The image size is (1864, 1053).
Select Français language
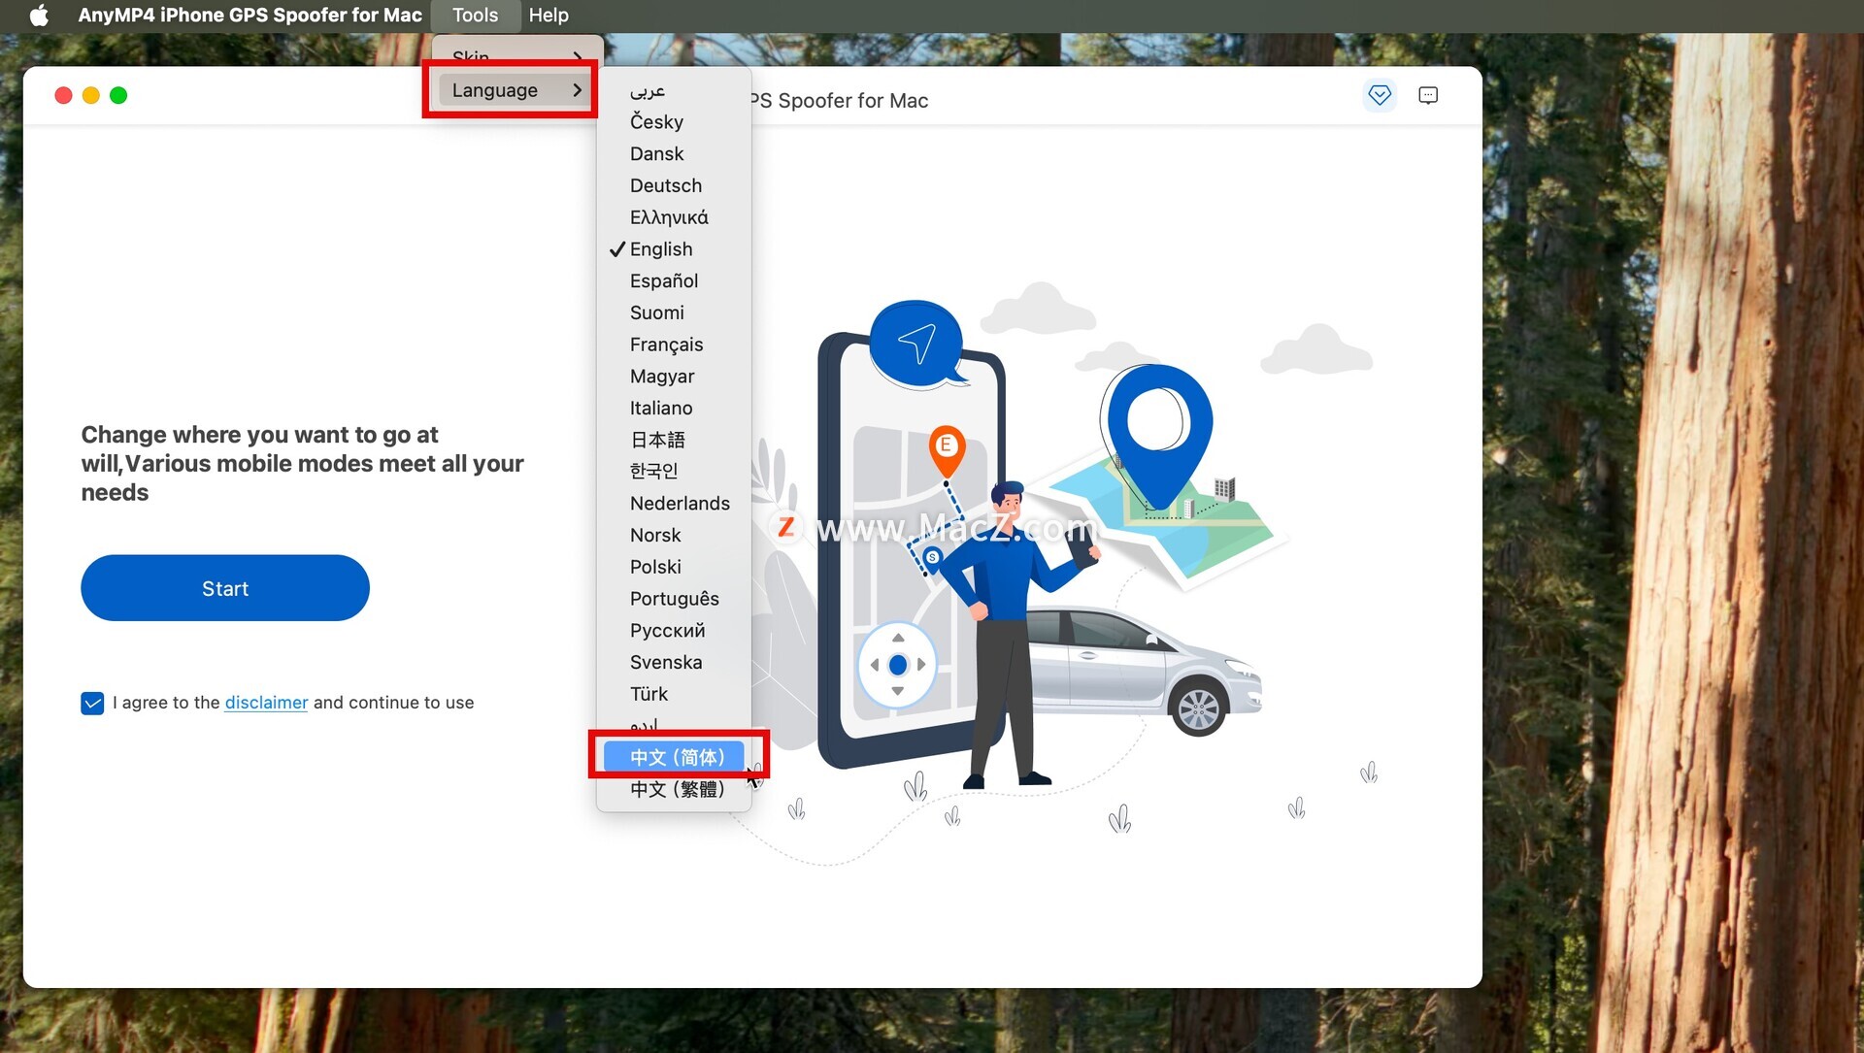pos(674,345)
